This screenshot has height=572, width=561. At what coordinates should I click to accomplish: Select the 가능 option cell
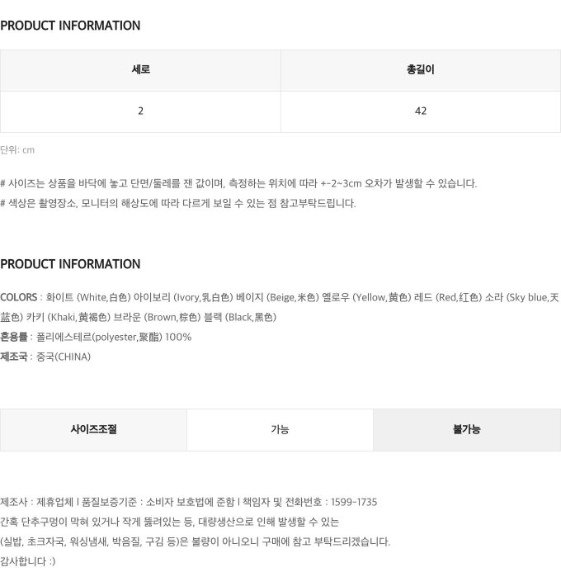[x=280, y=430]
